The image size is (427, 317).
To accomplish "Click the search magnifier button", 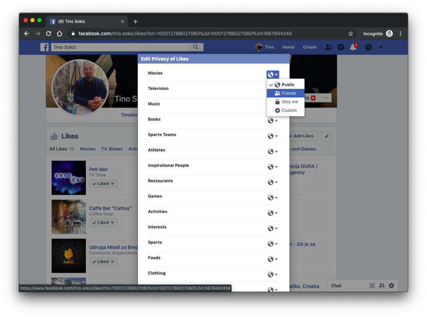I will tap(196, 47).
